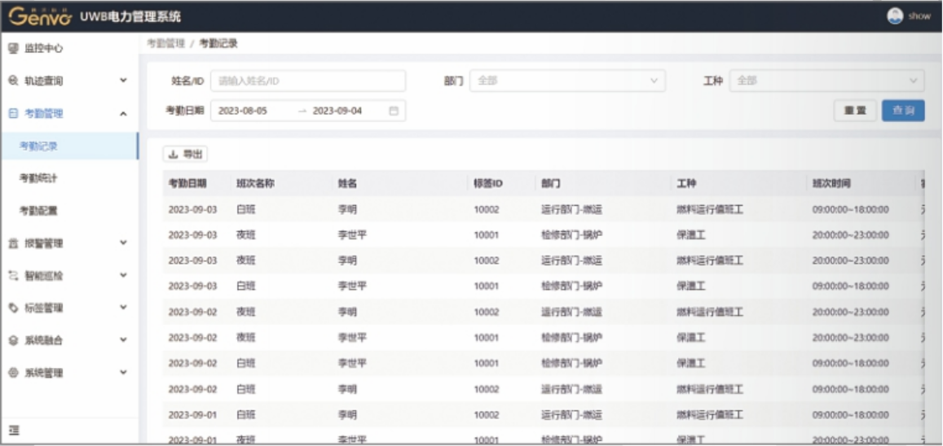Expand the 系统融合 menu chevron
The image size is (943, 446).
(123, 340)
